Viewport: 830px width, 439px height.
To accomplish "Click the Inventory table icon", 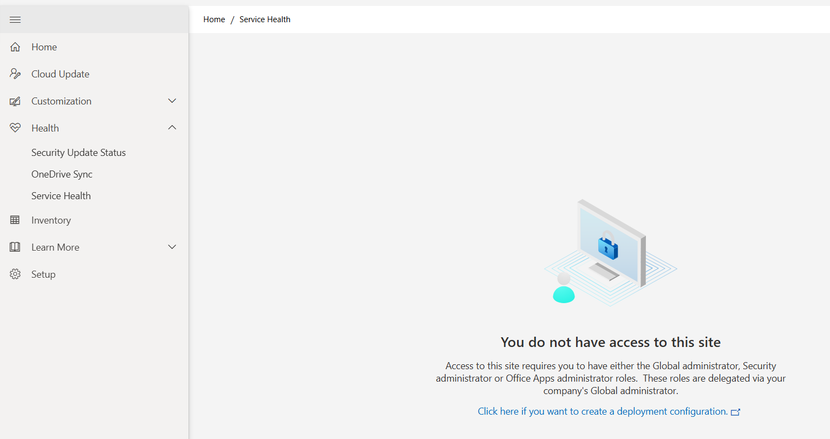I will tap(15, 220).
